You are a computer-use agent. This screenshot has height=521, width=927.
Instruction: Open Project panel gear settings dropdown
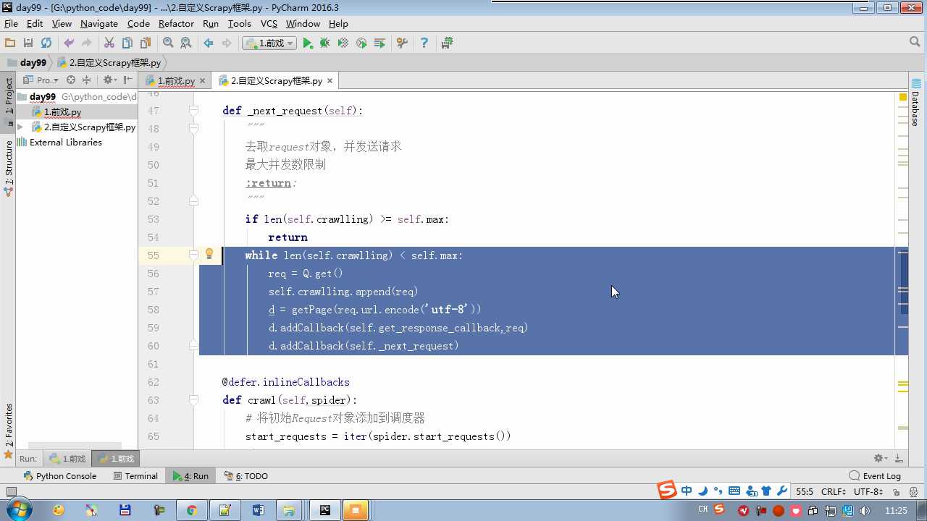pyautogui.click(x=109, y=80)
